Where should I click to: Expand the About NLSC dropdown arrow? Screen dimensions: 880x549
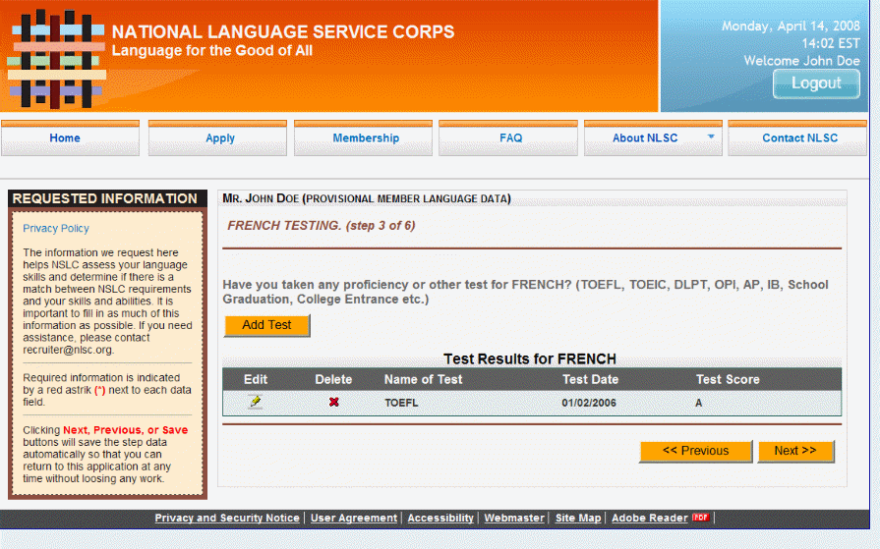point(711,137)
